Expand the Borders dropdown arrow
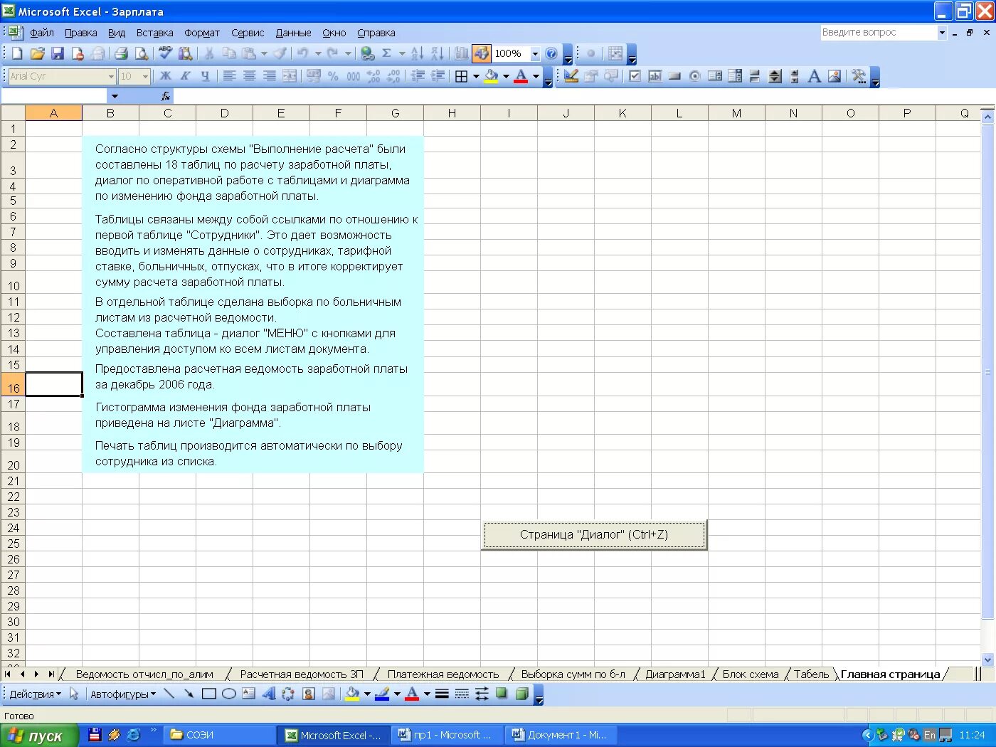 click(476, 76)
